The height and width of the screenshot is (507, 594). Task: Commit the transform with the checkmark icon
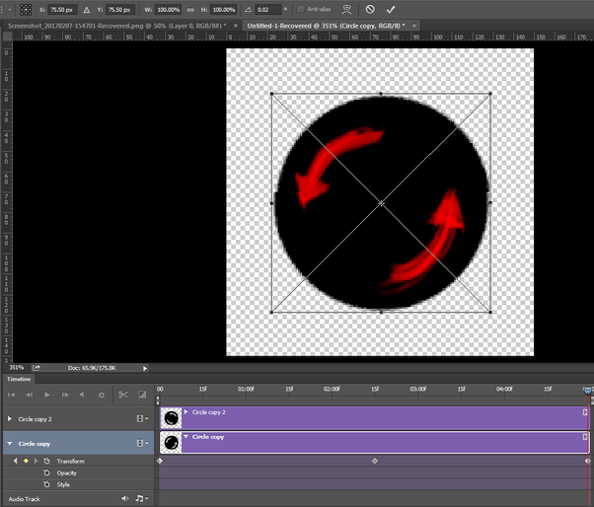tap(391, 9)
